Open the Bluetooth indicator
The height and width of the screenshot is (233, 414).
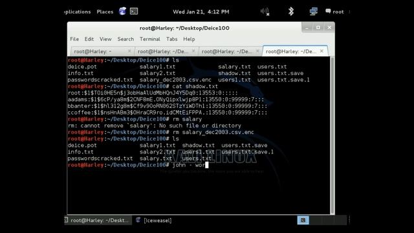pos(290,12)
